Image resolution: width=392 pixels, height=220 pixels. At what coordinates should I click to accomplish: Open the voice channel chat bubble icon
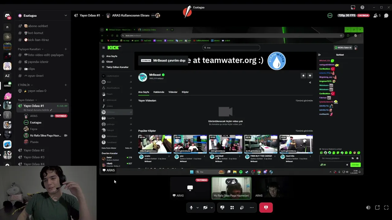click(386, 15)
